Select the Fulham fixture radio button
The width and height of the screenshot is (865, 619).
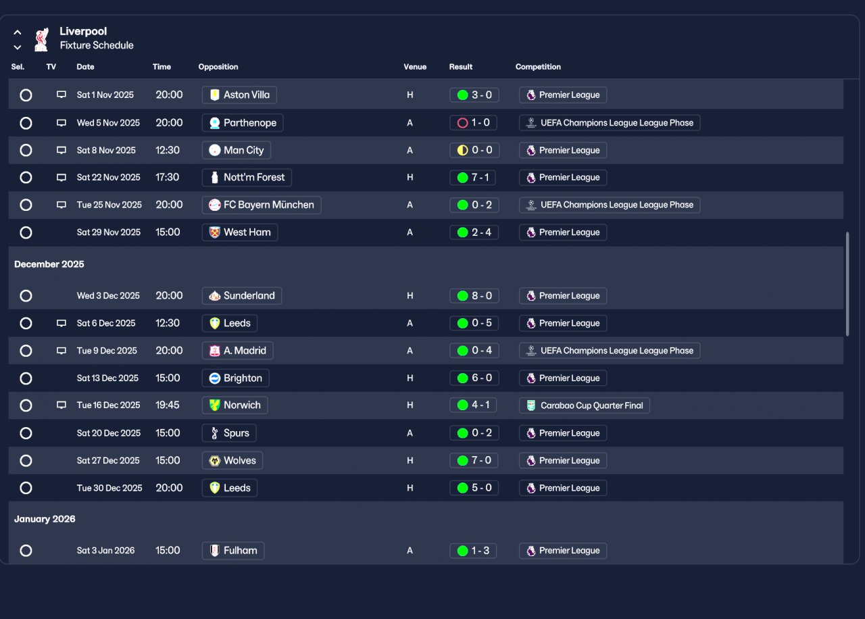tap(26, 551)
